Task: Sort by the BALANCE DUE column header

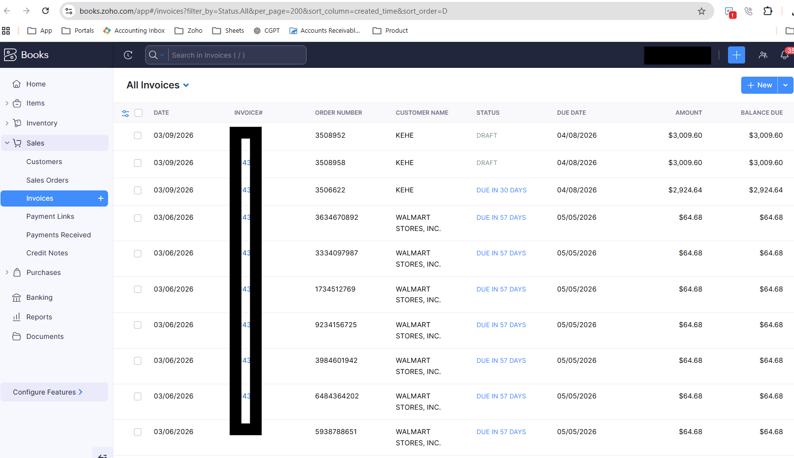Action: tap(762, 113)
